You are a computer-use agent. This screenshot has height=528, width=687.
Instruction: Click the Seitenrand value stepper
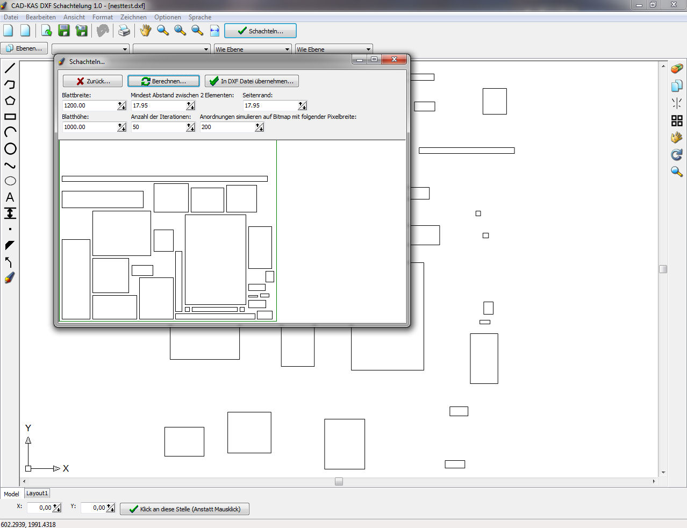303,106
